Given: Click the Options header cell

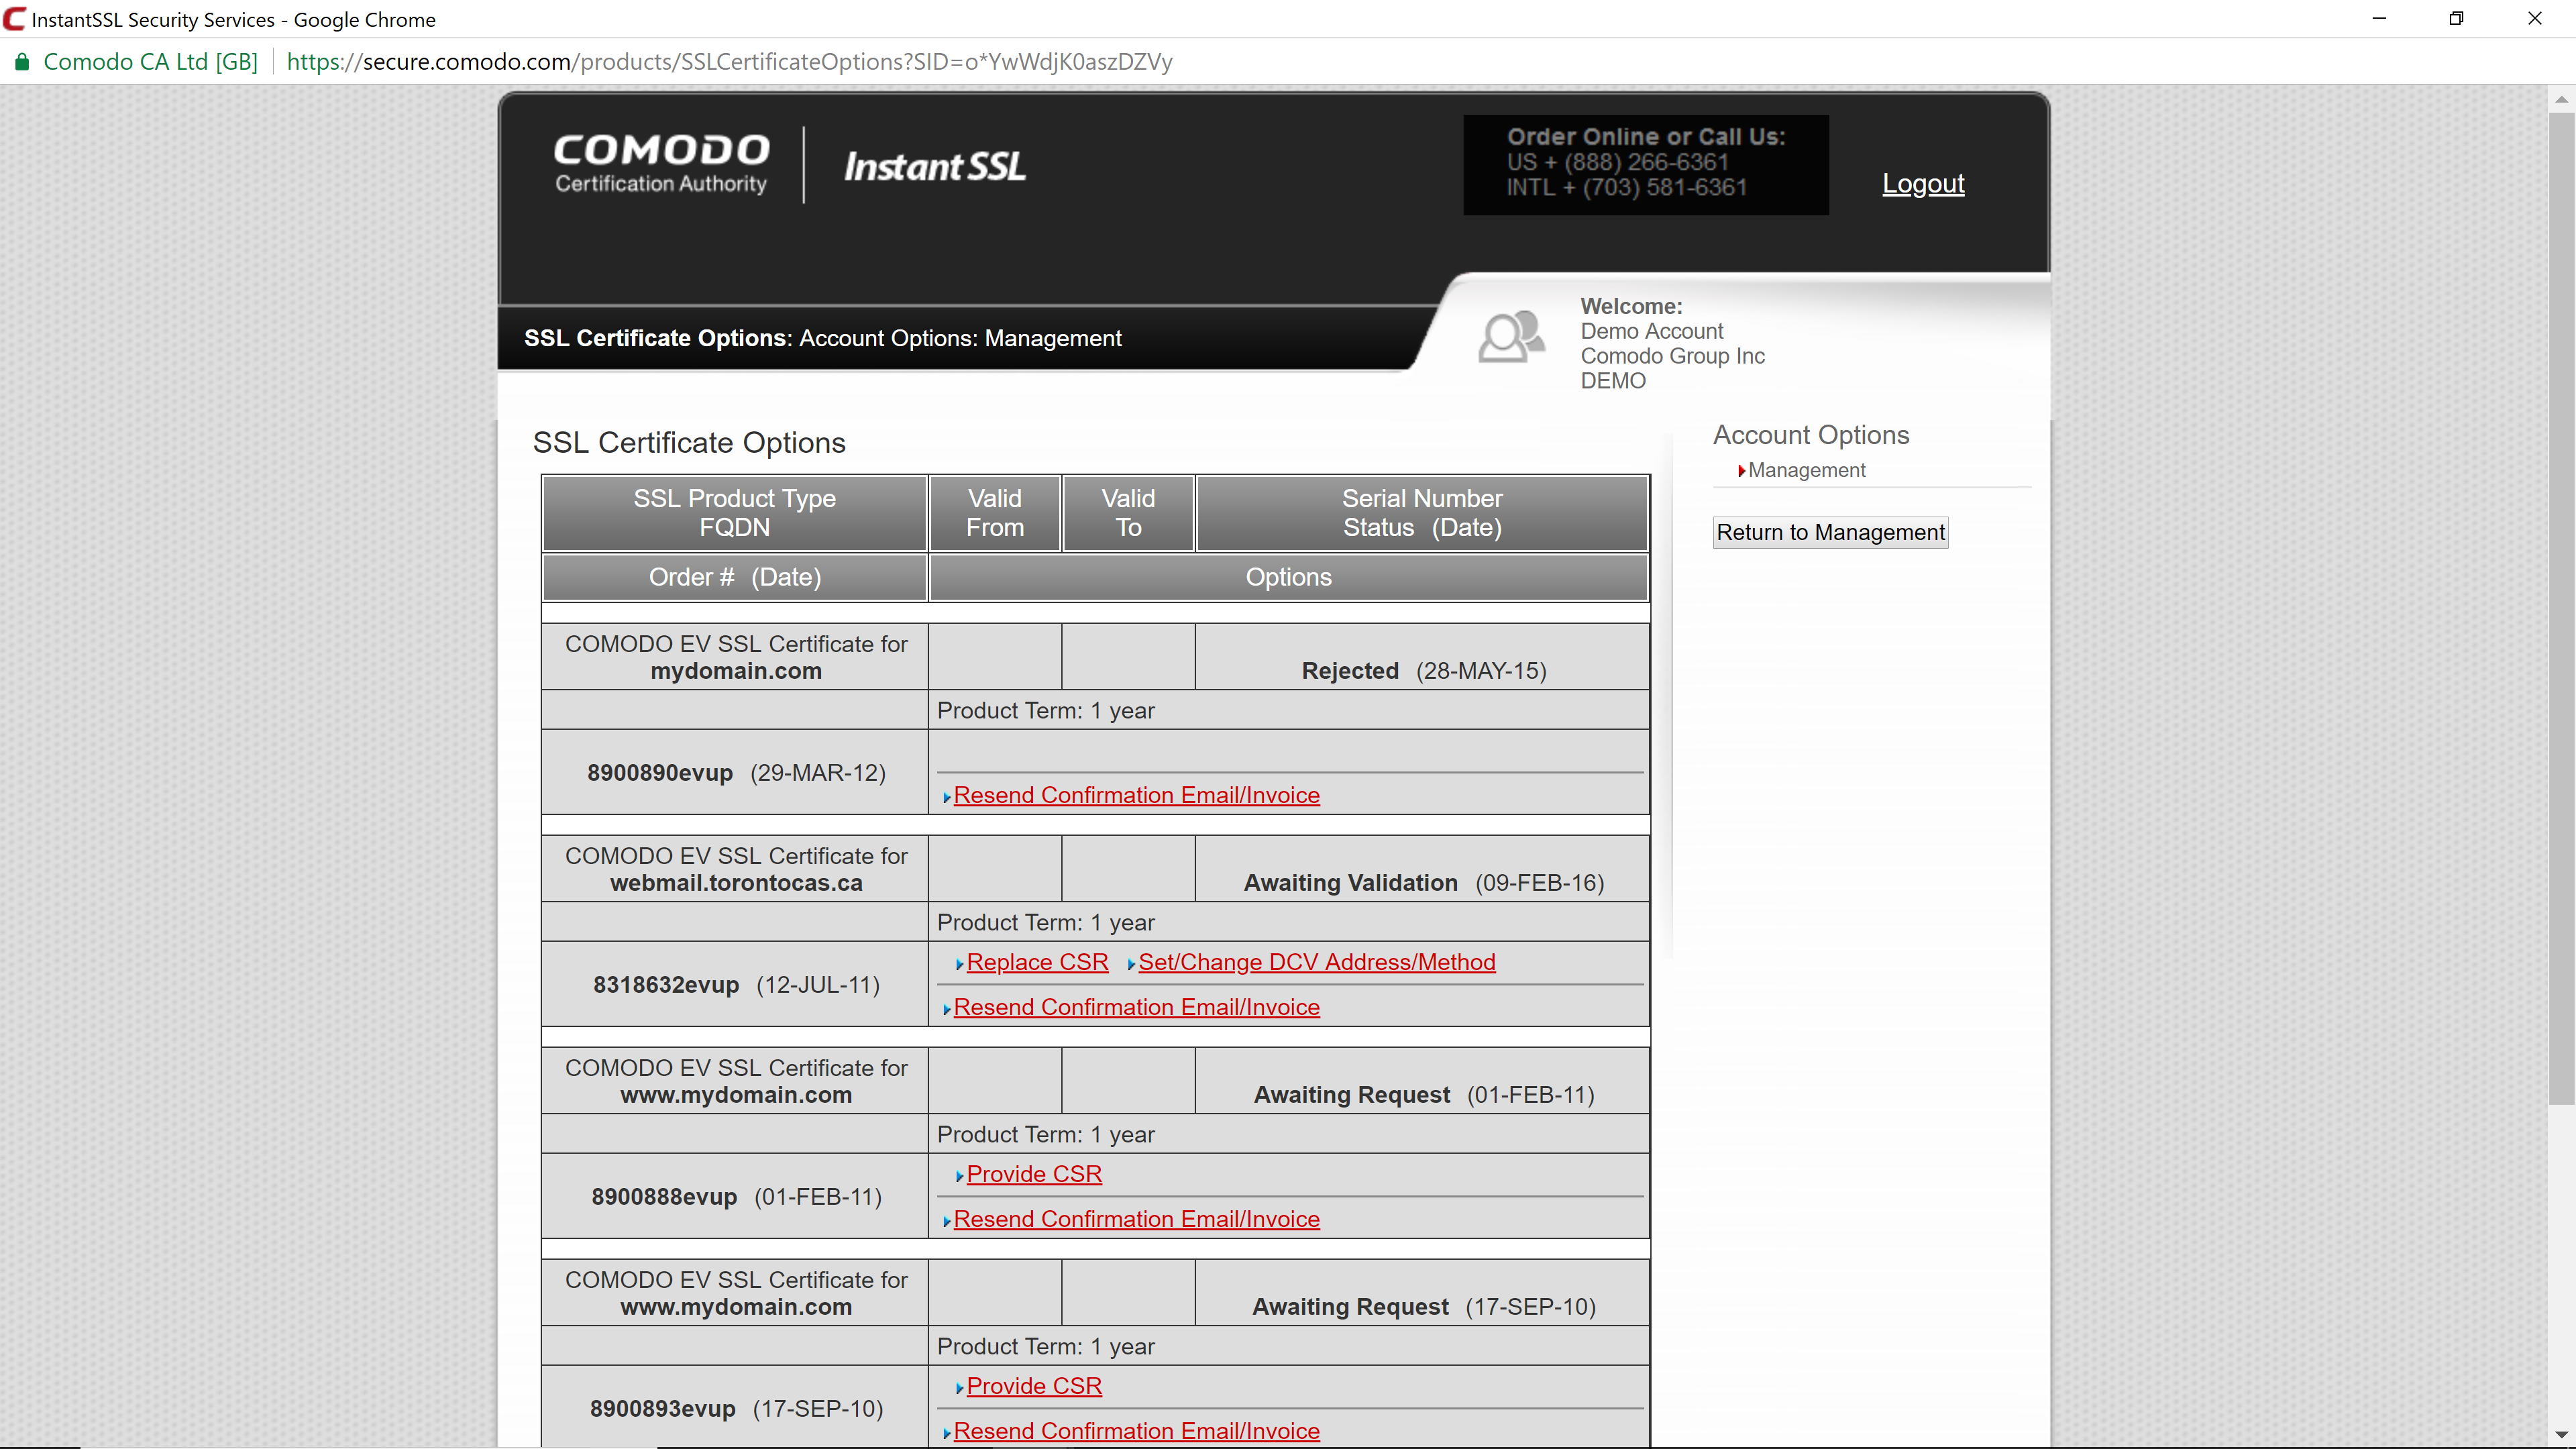Looking at the screenshot, I should [1288, 577].
